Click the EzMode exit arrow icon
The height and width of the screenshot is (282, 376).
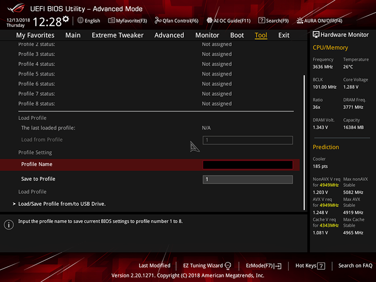[278, 266]
